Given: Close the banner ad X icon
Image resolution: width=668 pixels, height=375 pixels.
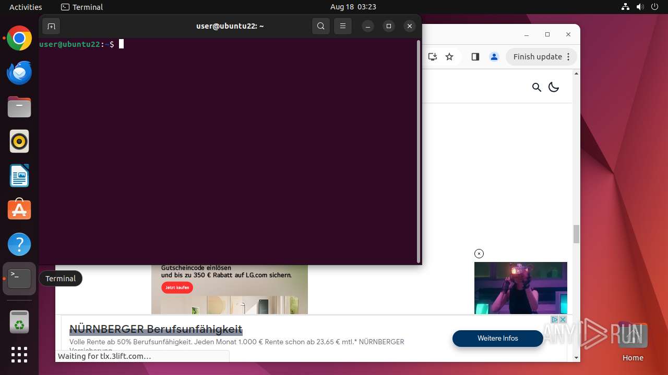Looking at the screenshot, I should [x=563, y=319].
